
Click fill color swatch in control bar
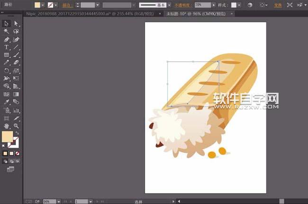click(37, 5)
